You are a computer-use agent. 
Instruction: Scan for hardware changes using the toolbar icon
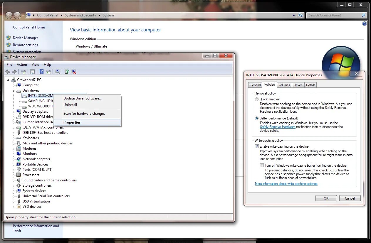(57, 72)
